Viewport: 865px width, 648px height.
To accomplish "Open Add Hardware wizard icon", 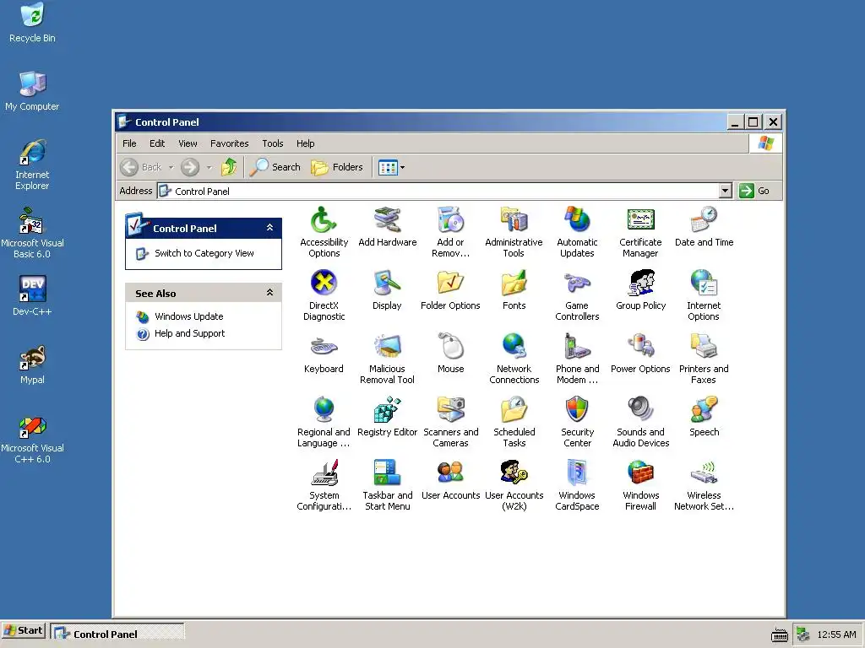I will [x=387, y=220].
